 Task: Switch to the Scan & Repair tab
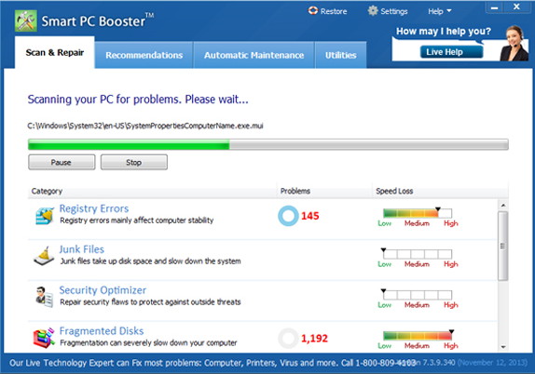tap(55, 52)
